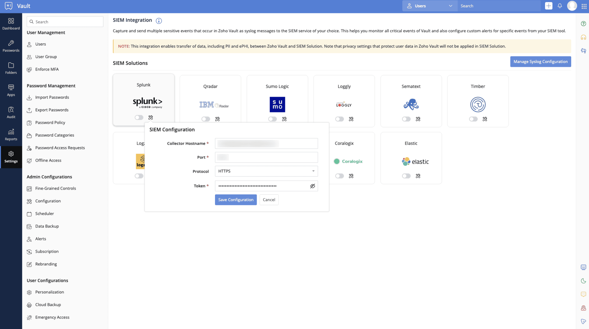
Task: Open Cloud Backup settings
Action: [x=48, y=305]
